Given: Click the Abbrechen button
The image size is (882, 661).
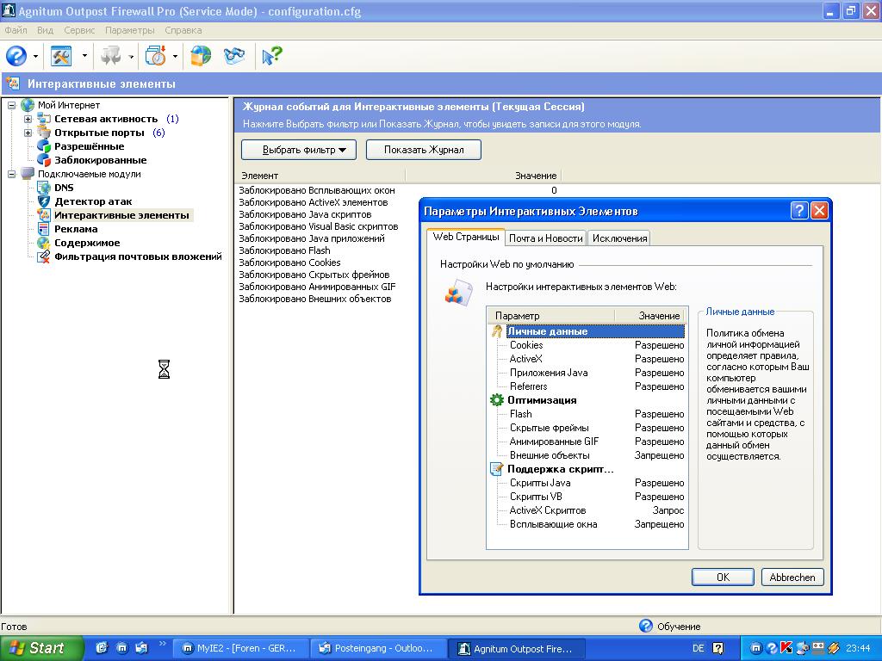Looking at the screenshot, I should pyautogui.click(x=792, y=577).
